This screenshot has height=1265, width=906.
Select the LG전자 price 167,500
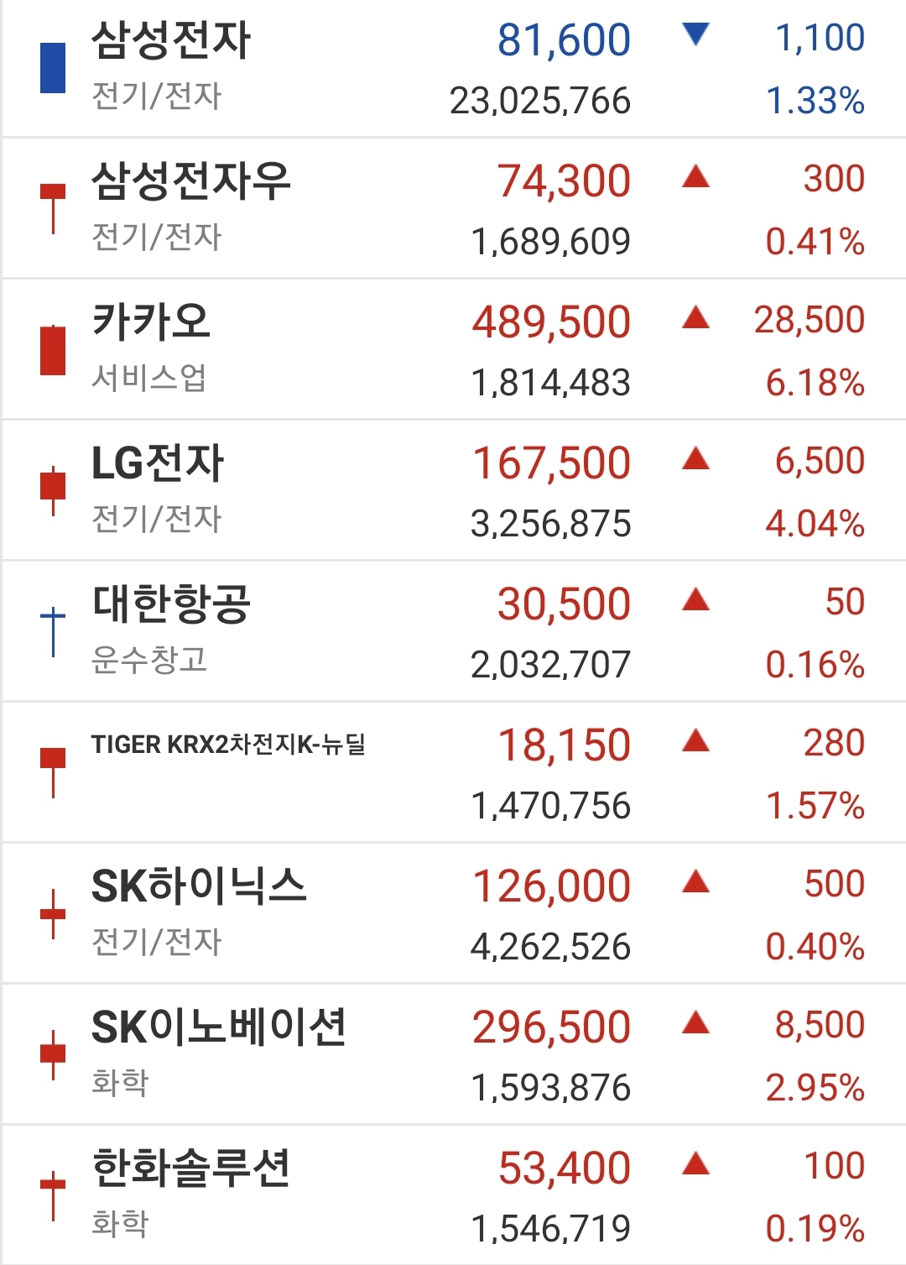(x=552, y=463)
